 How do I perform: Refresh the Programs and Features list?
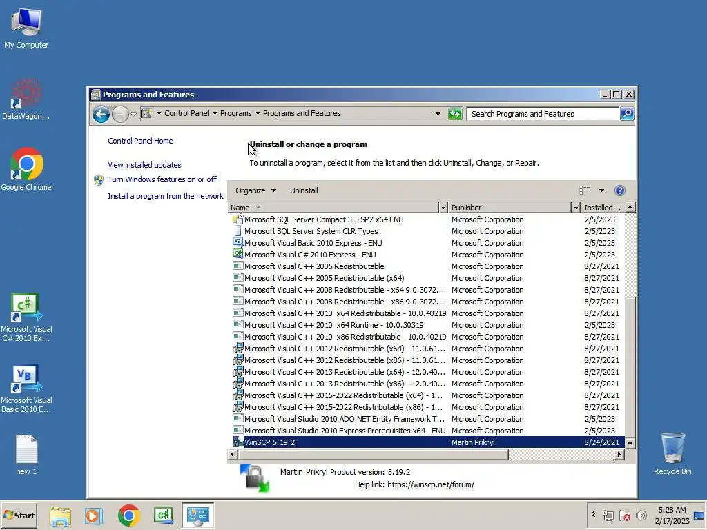click(x=455, y=114)
